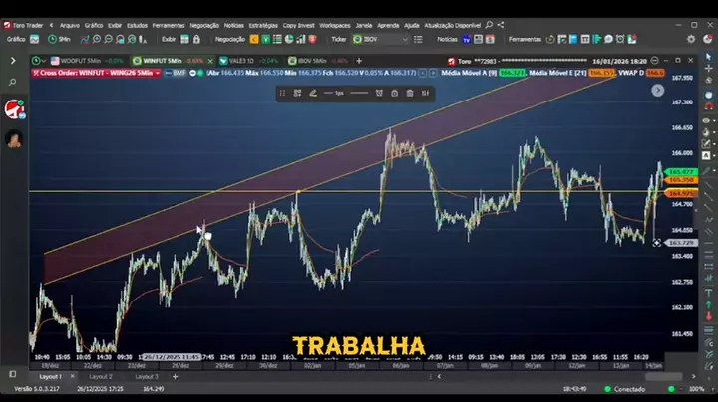The width and height of the screenshot is (718, 402).
Task: Click the Média Móvel A green value label
Action: (x=512, y=73)
